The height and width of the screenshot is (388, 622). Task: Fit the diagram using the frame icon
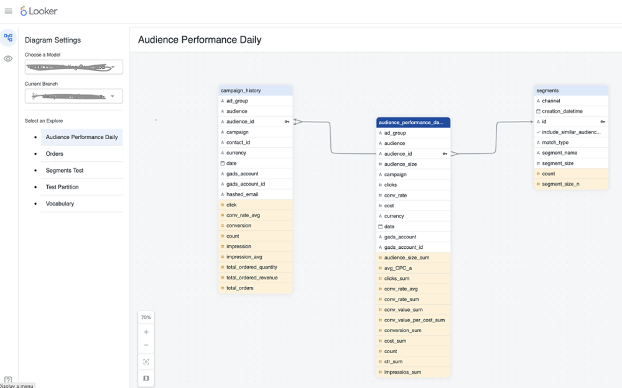146,361
